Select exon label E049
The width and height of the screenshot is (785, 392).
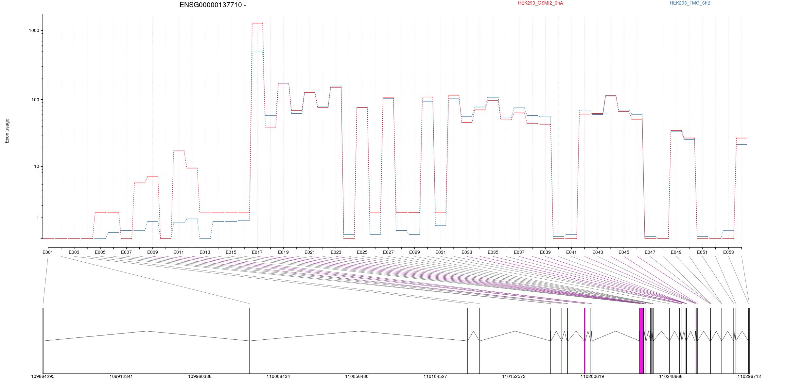point(676,252)
